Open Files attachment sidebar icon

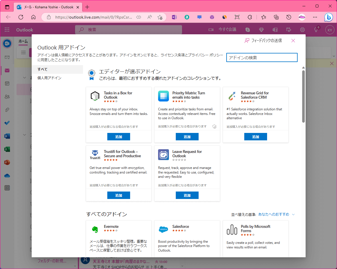click(x=7, y=110)
